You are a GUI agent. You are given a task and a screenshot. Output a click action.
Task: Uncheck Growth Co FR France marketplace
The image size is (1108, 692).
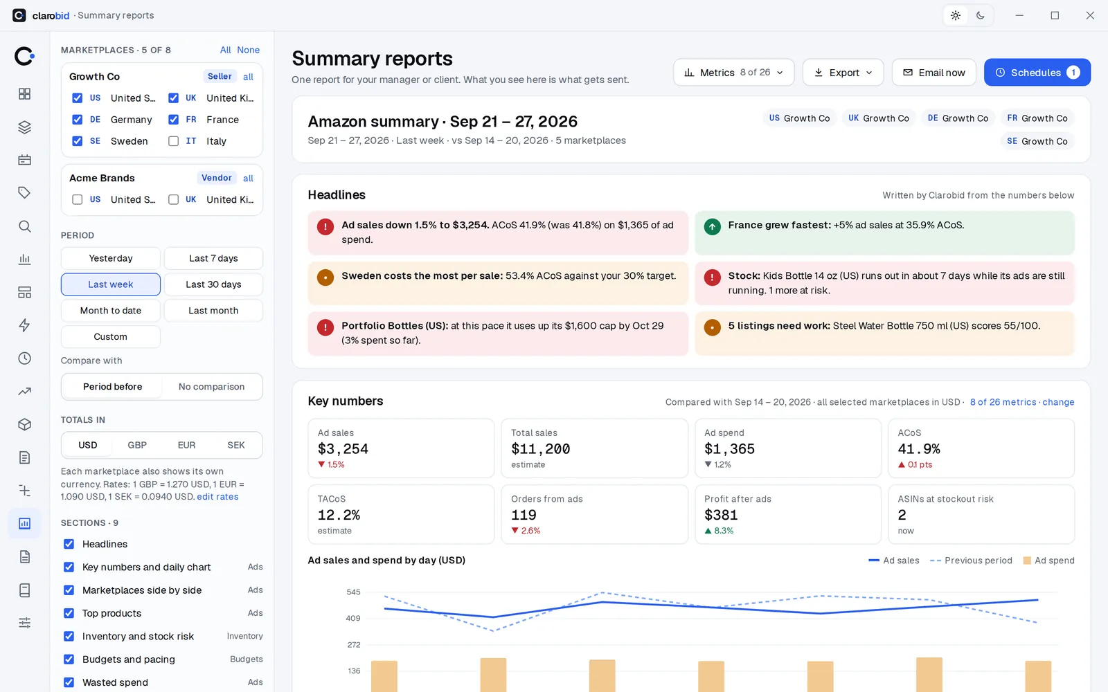(x=174, y=120)
